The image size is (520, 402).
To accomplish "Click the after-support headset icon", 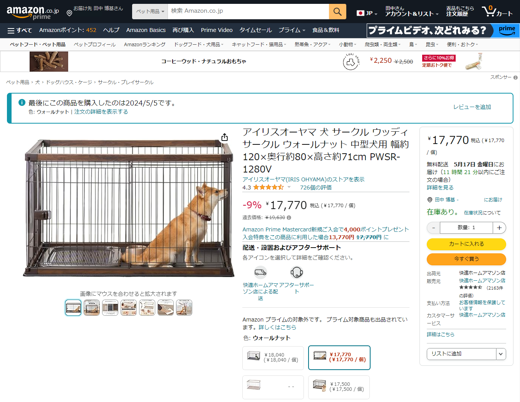I will click(297, 273).
